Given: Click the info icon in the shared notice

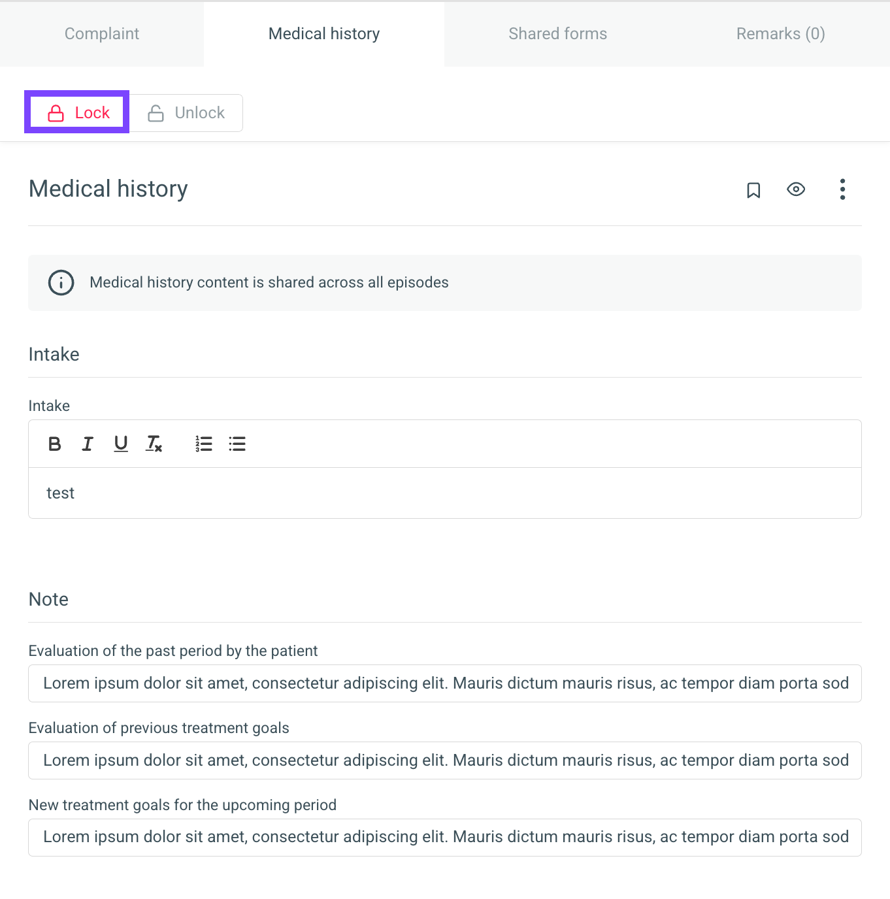Looking at the screenshot, I should [61, 283].
